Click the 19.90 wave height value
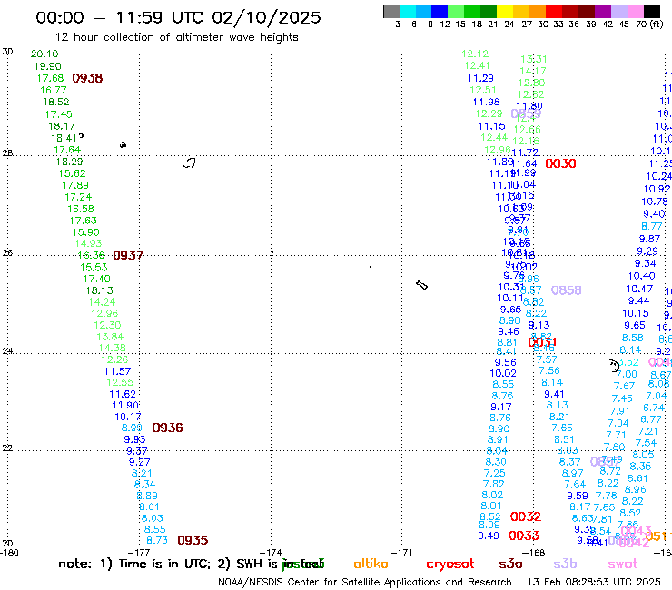Image resolution: width=672 pixels, height=590 pixels. [47, 66]
